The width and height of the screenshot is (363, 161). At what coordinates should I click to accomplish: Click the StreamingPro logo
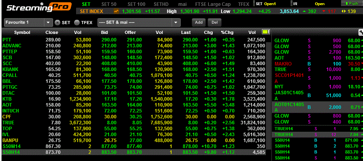click(38, 7)
